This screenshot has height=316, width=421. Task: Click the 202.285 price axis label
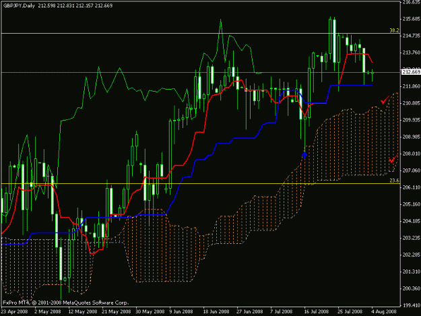[x=412, y=255]
